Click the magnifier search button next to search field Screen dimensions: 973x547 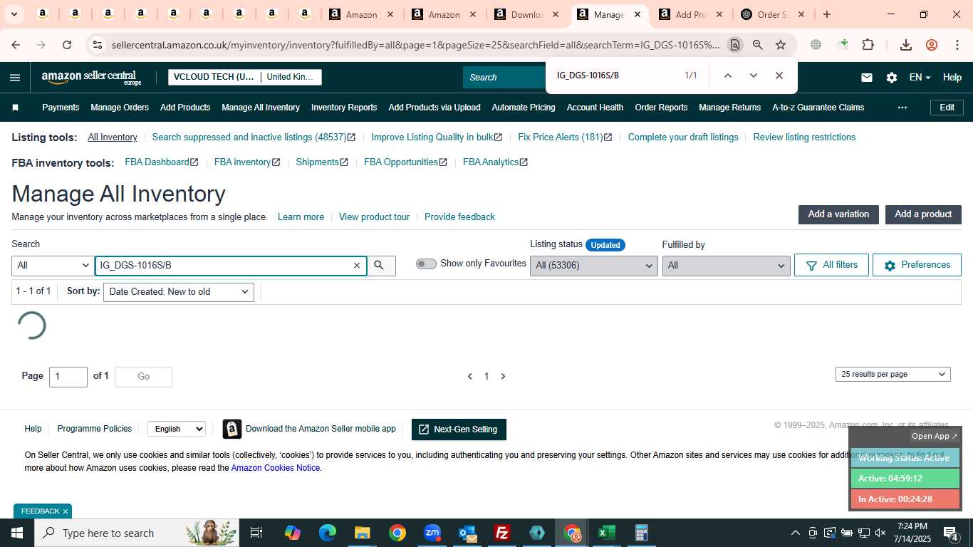(379, 266)
